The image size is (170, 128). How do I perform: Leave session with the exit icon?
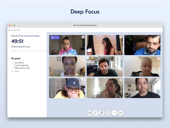(x=121, y=113)
